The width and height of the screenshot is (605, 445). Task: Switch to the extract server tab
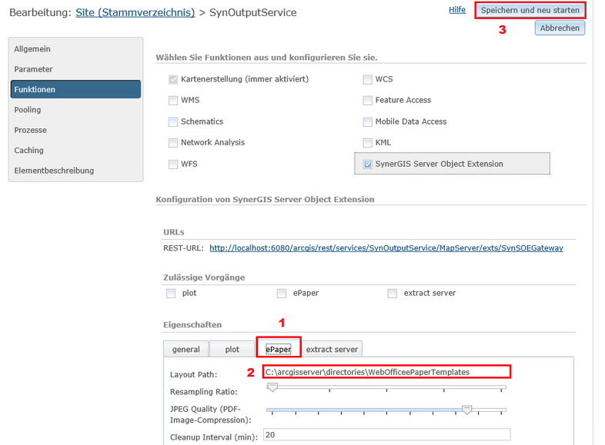point(332,349)
